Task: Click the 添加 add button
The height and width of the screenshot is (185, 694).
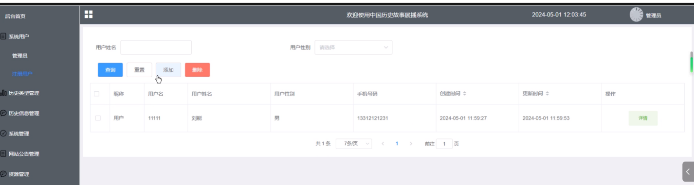Action: click(x=168, y=70)
